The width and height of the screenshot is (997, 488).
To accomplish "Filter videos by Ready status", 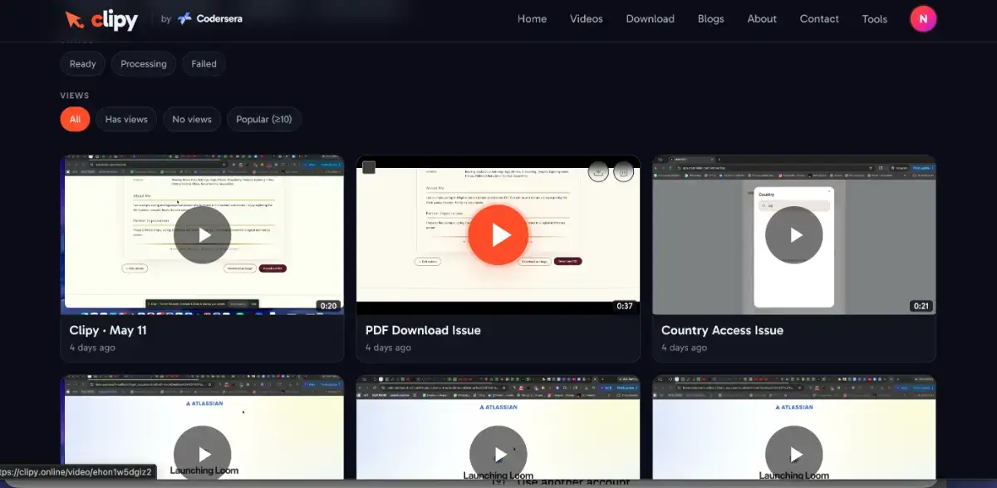I will tap(82, 64).
